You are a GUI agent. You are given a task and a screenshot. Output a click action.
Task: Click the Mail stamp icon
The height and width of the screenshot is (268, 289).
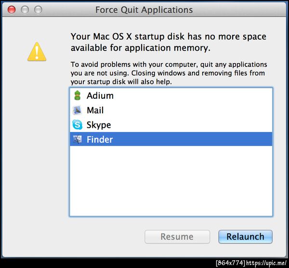click(x=78, y=110)
